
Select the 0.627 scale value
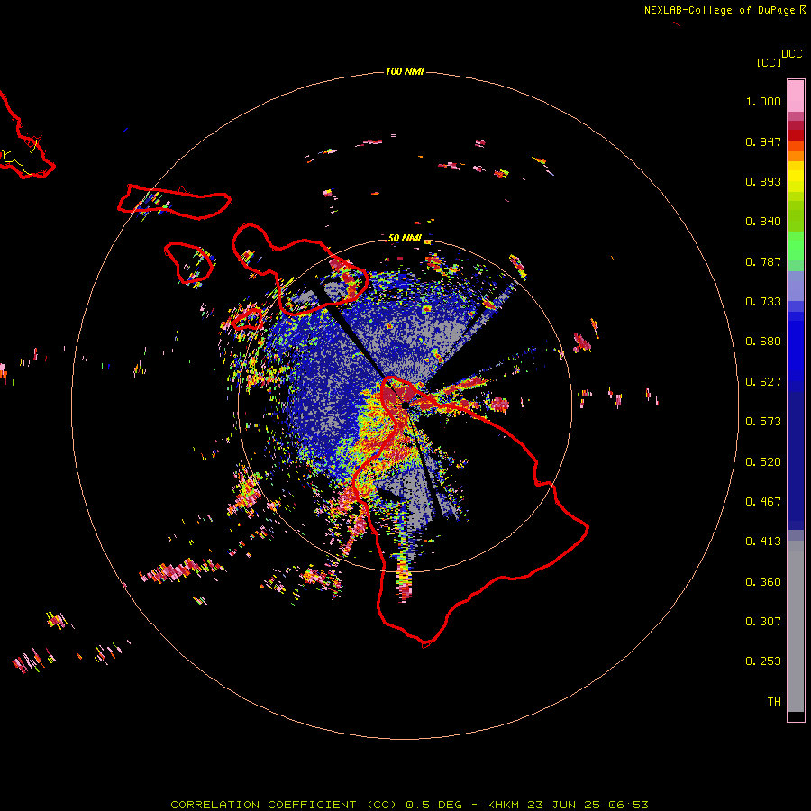click(763, 382)
